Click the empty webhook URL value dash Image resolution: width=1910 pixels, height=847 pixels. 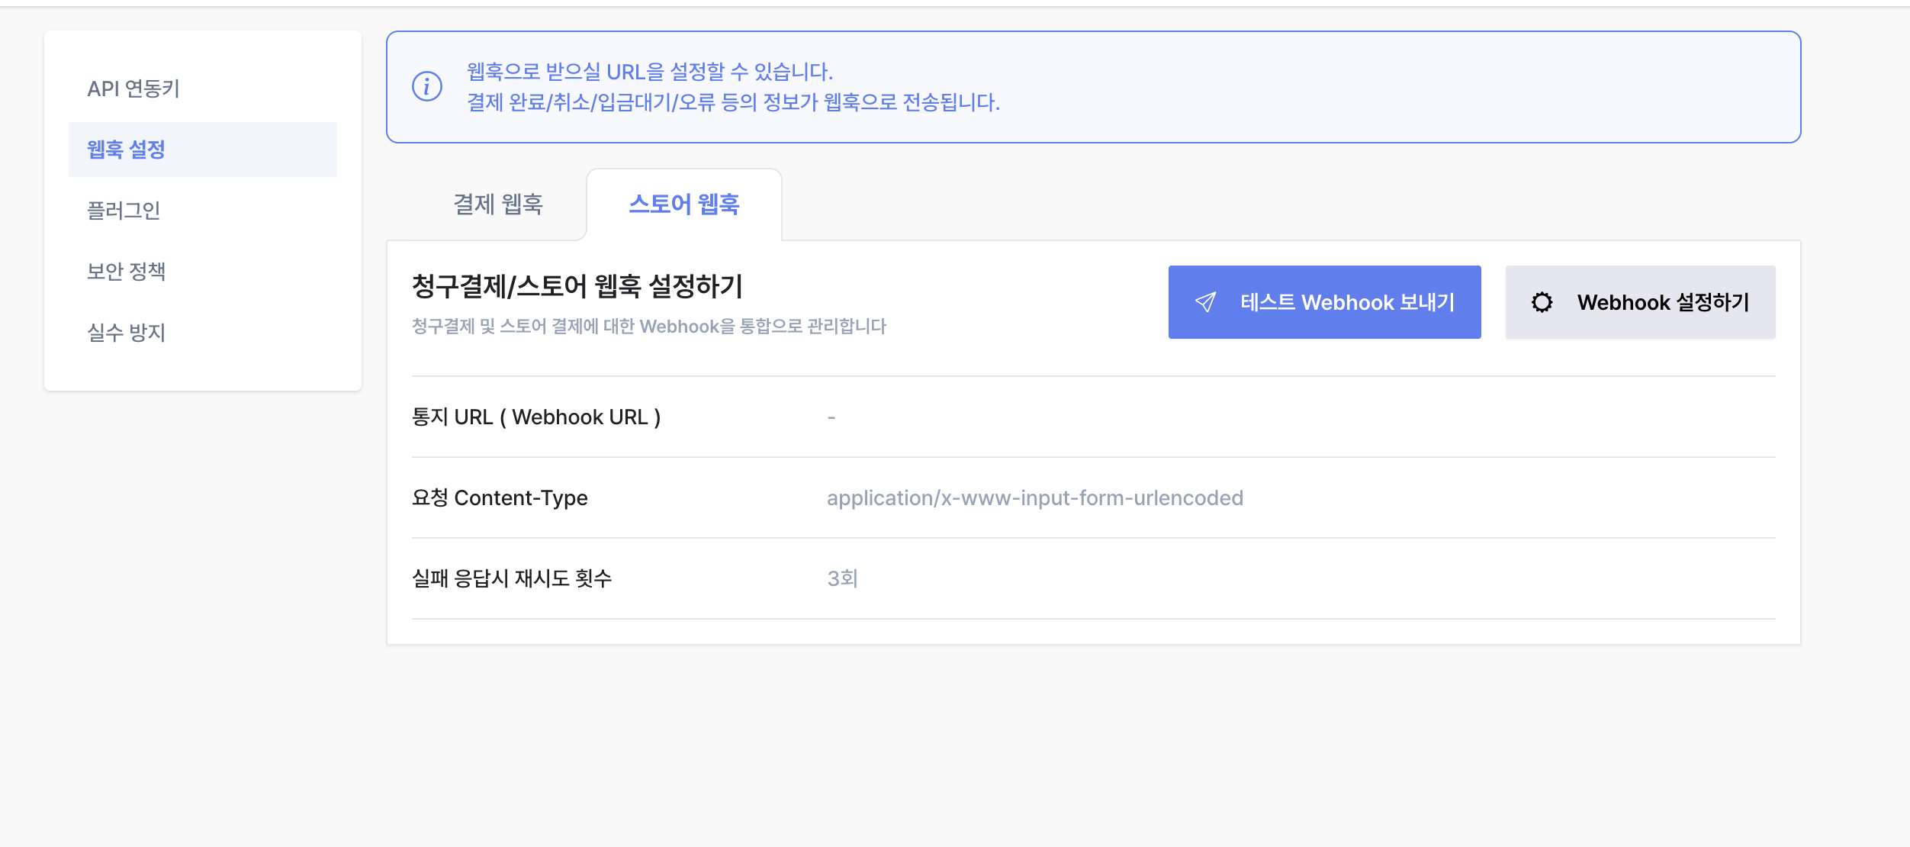(832, 417)
